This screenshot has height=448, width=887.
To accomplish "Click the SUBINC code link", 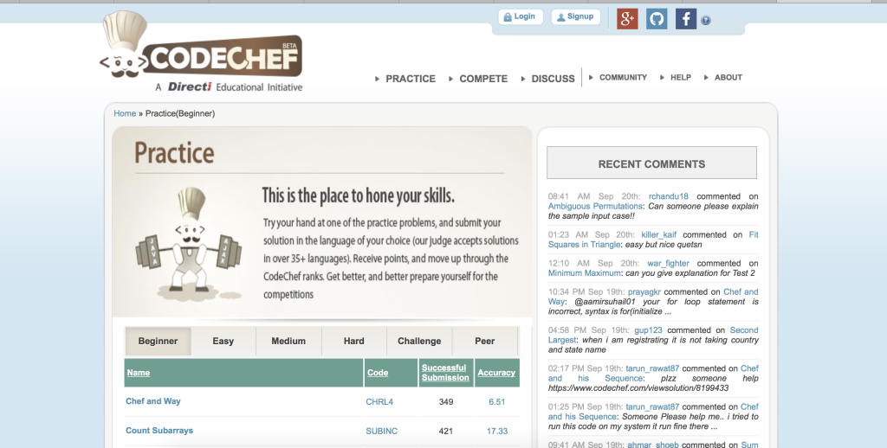I will (382, 431).
